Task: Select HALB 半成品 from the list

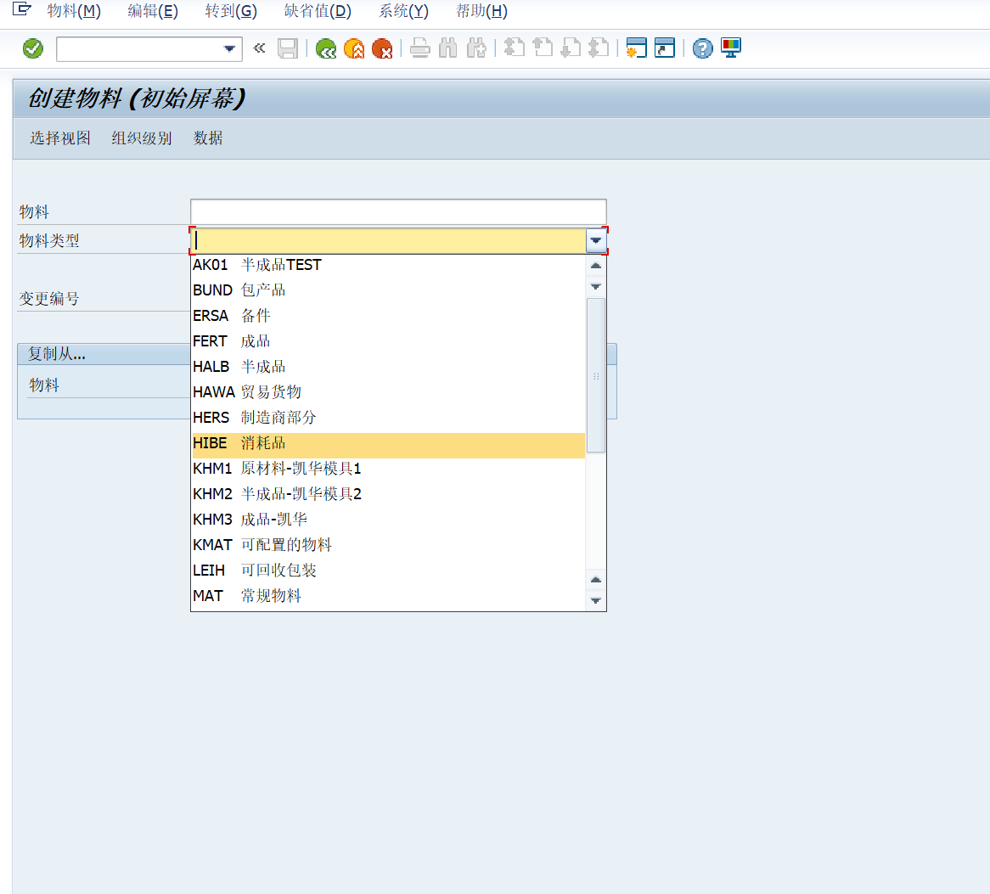Action: tap(238, 366)
